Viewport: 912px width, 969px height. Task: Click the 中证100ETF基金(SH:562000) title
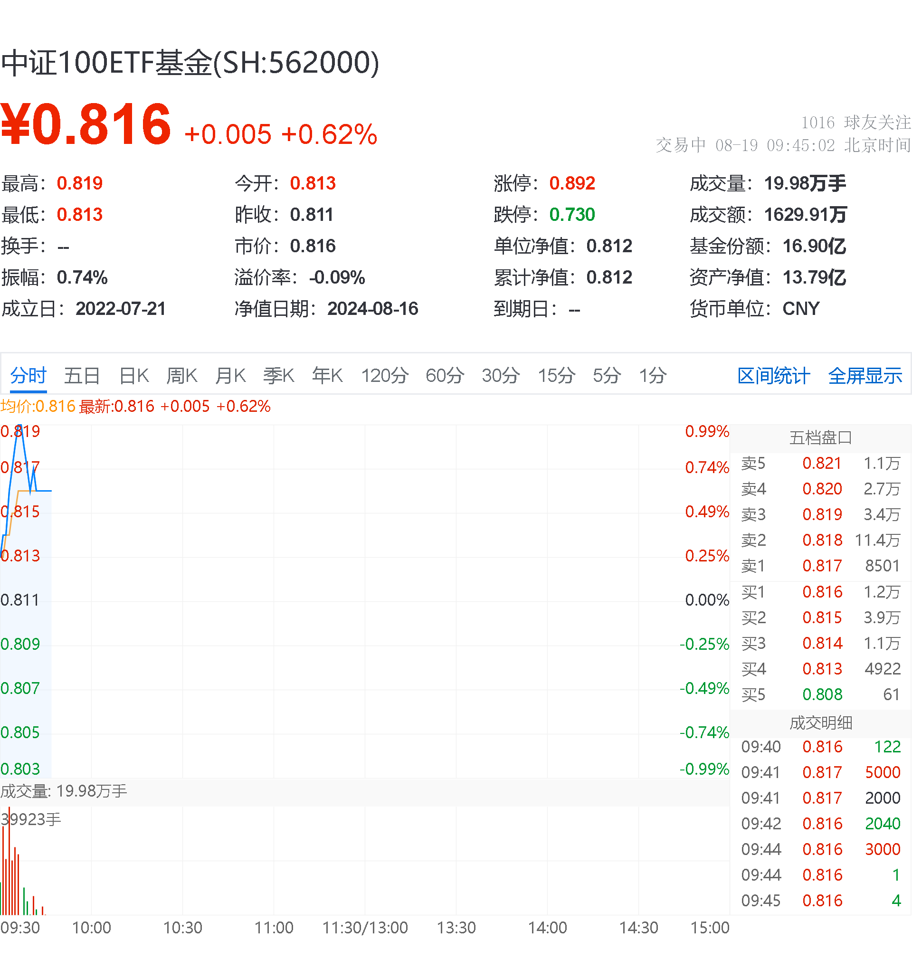tap(190, 63)
